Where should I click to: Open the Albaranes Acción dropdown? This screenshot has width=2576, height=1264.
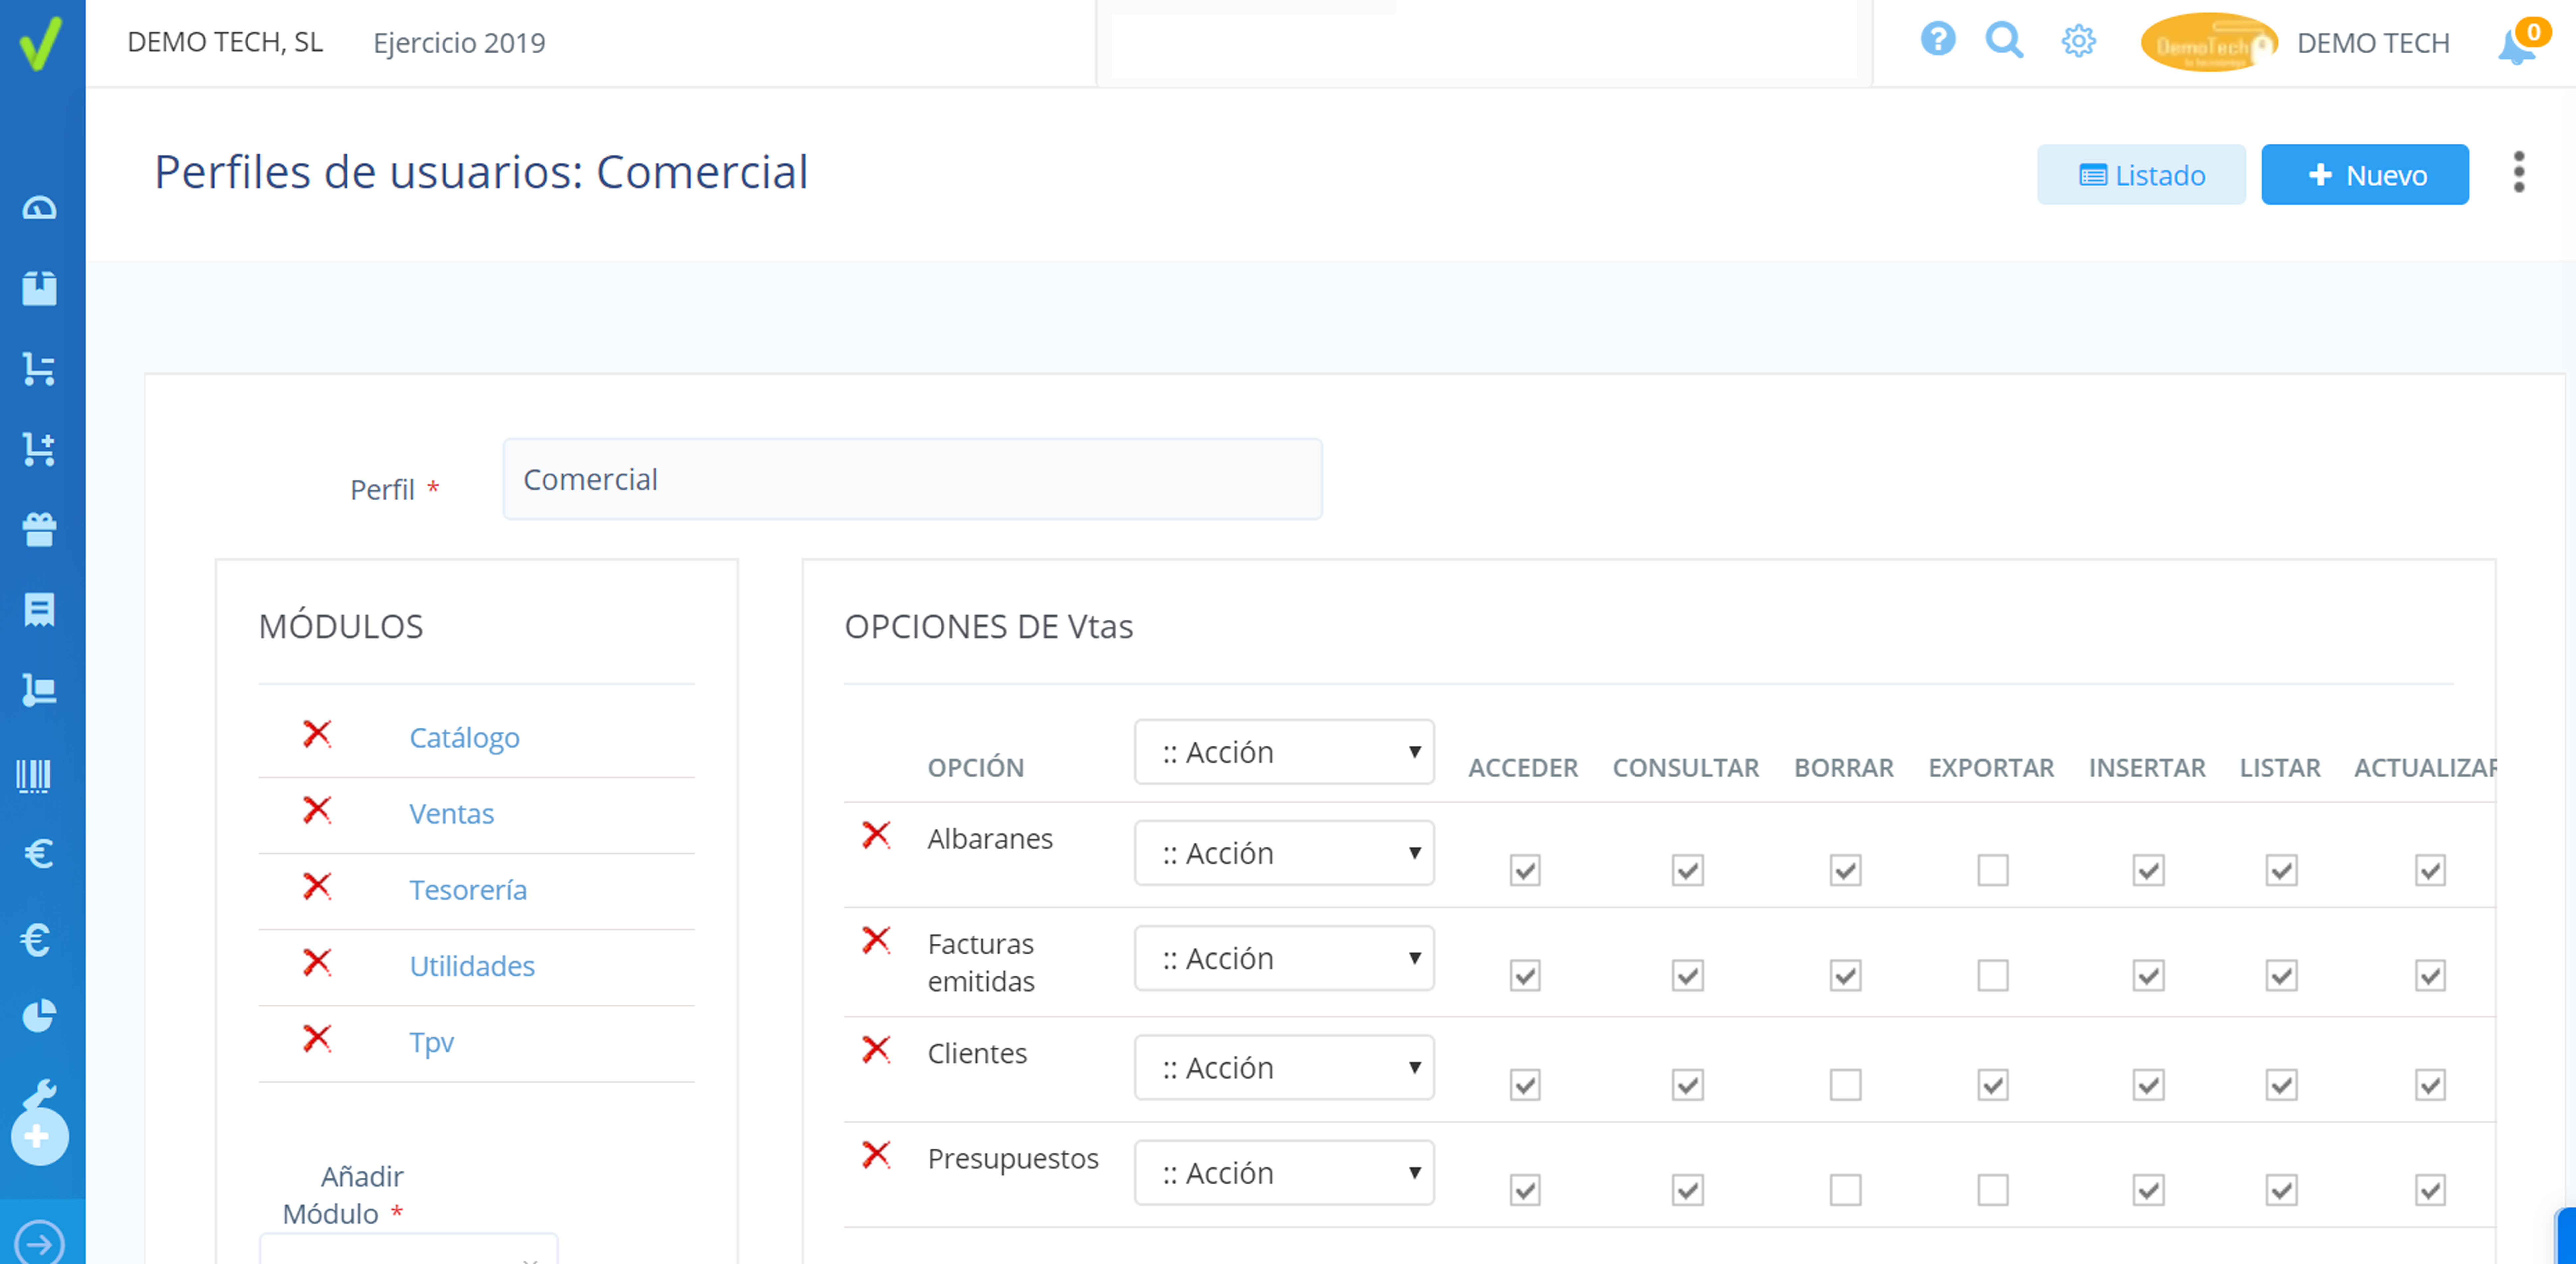(x=1284, y=853)
